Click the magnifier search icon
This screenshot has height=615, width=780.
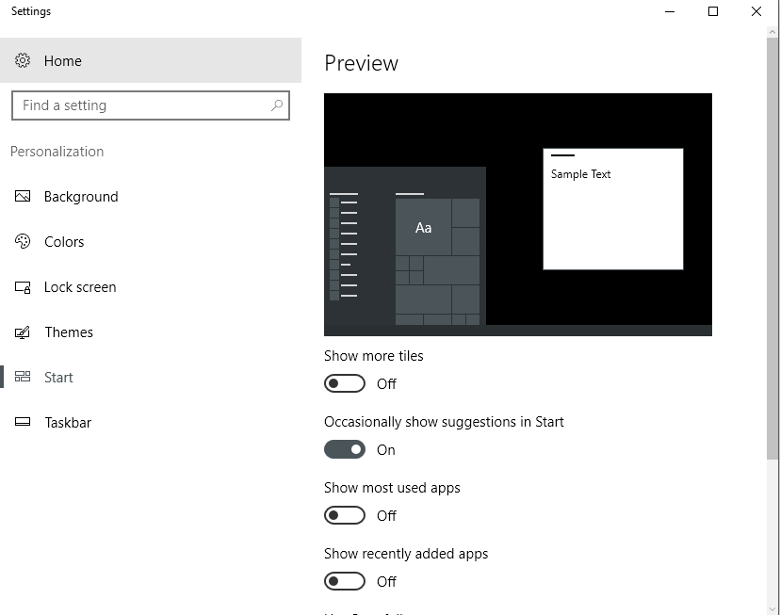(x=277, y=105)
